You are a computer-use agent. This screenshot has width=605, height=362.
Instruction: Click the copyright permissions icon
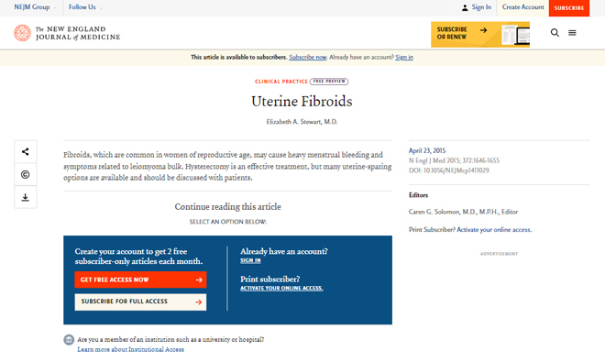click(26, 174)
